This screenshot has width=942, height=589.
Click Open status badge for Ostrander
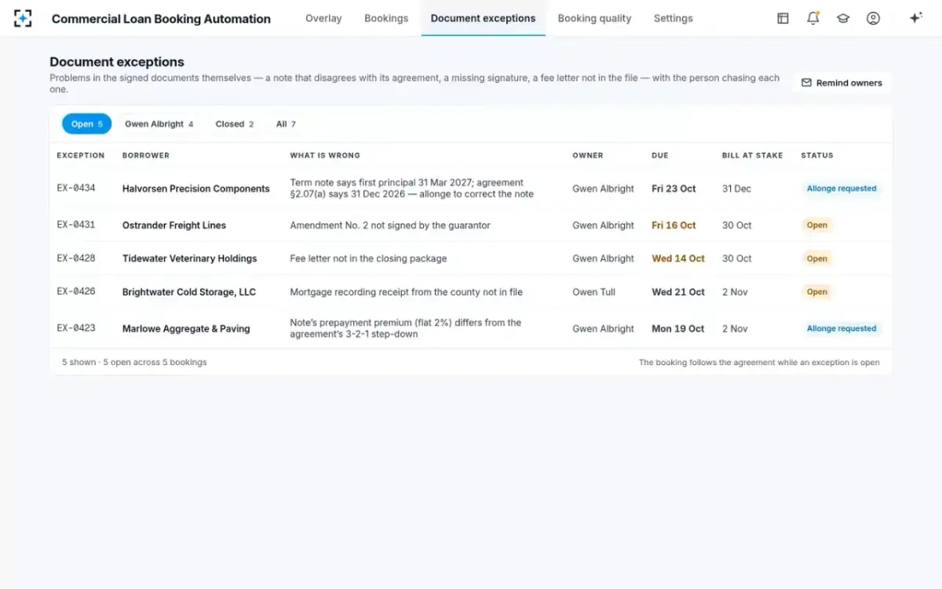click(x=817, y=225)
